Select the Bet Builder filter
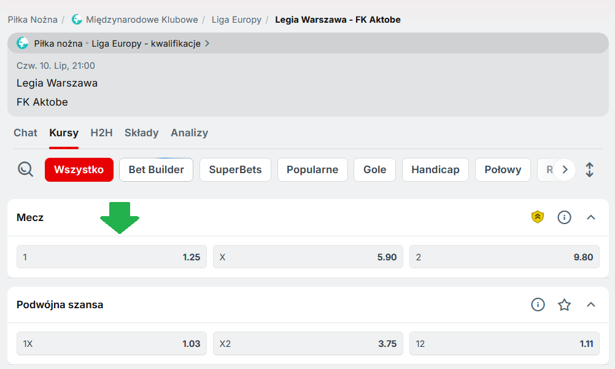The image size is (615, 369). coord(156,170)
